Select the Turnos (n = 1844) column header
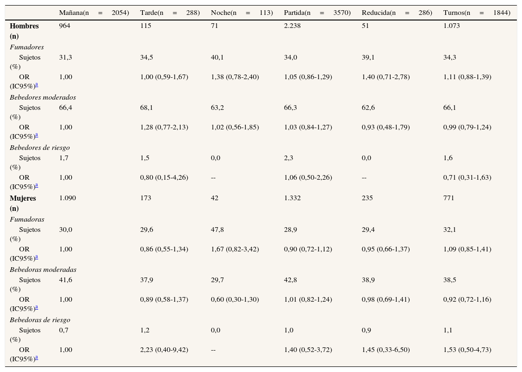Image resolution: width=522 pixels, height=372 pixels. [x=476, y=13]
